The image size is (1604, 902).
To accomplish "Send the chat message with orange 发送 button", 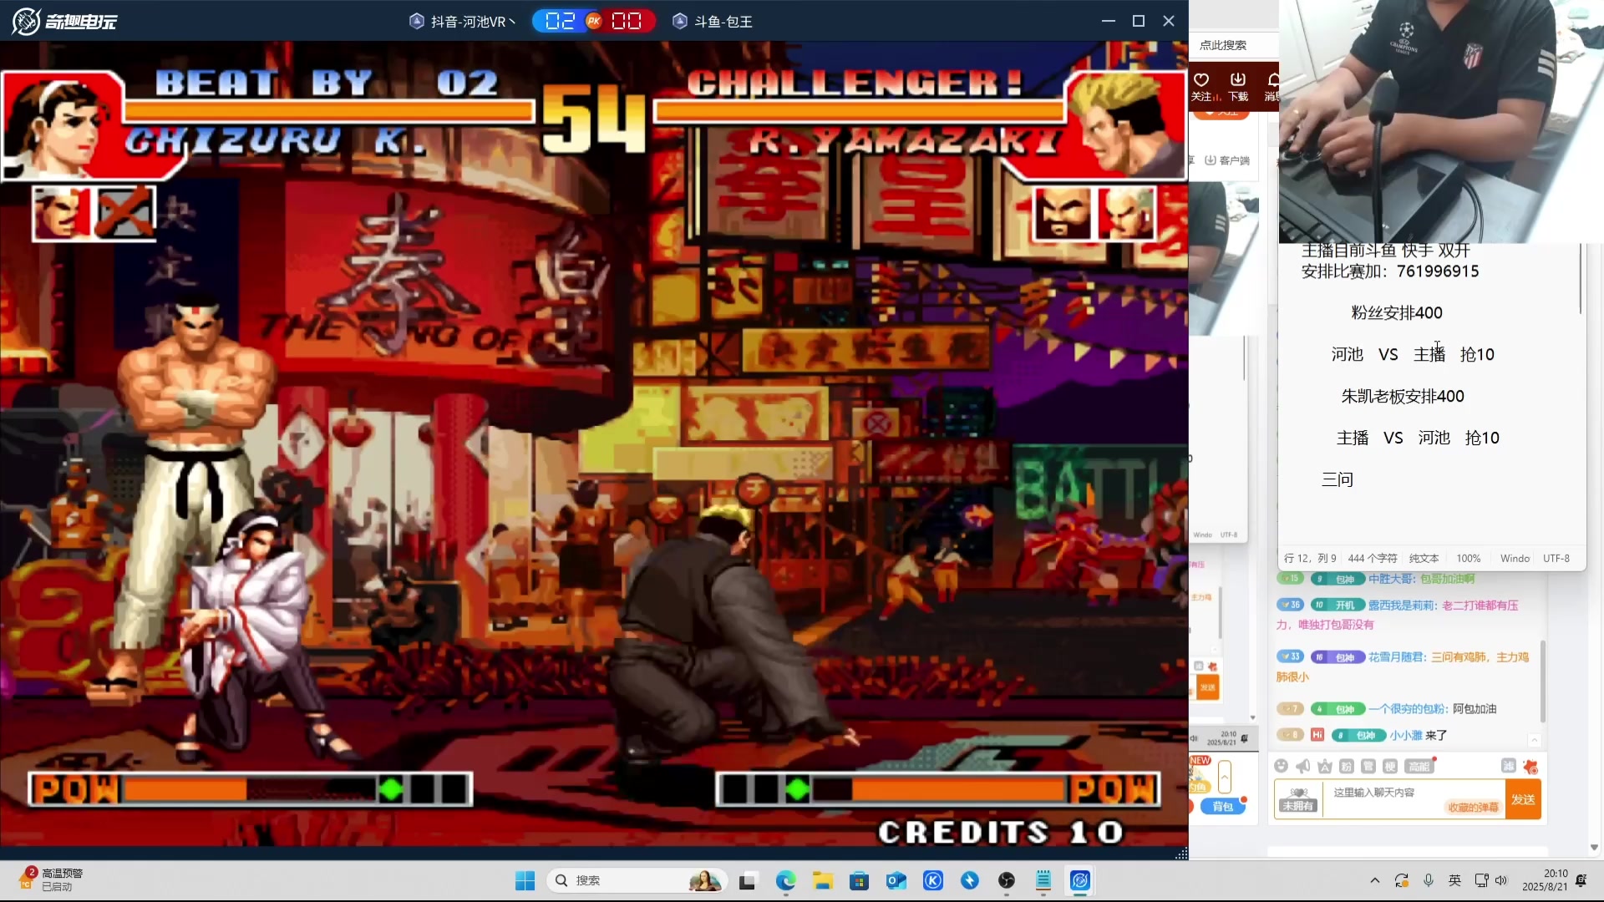I will pyautogui.click(x=1523, y=799).
